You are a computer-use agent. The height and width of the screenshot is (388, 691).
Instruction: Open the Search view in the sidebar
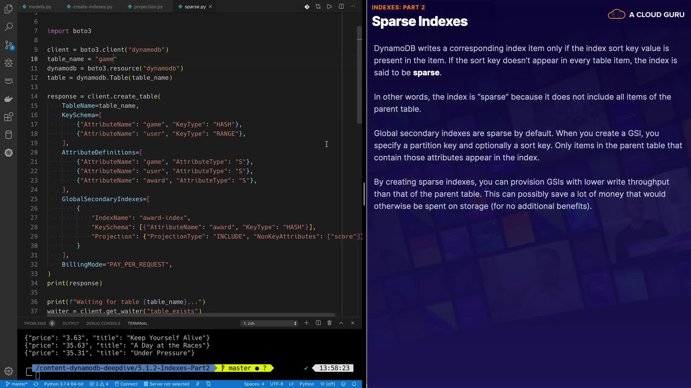(x=9, y=27)
